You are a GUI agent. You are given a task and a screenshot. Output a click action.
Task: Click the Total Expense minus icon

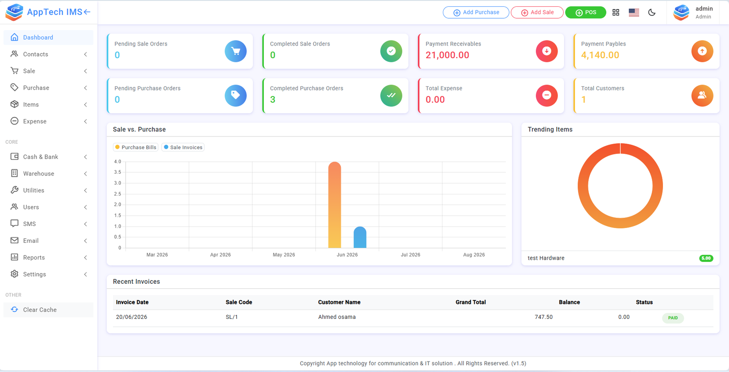tap(547, 96)
